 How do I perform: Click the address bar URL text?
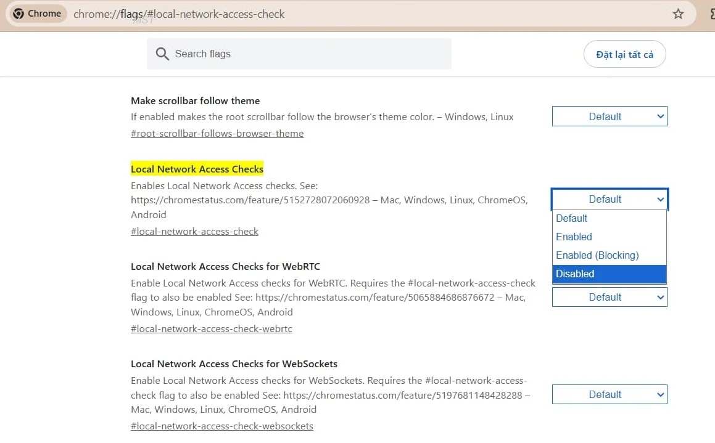click(179, 14)
